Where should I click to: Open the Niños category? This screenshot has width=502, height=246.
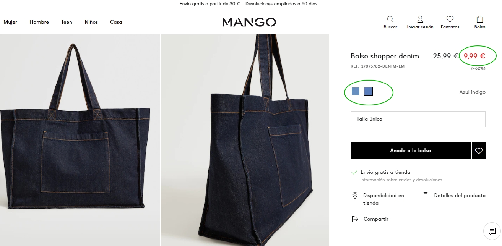click(91, 22)
